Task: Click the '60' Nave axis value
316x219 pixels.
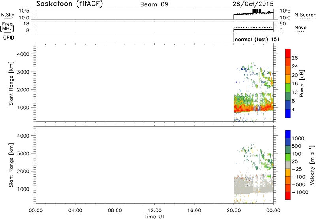Action: tap(282, 24)
